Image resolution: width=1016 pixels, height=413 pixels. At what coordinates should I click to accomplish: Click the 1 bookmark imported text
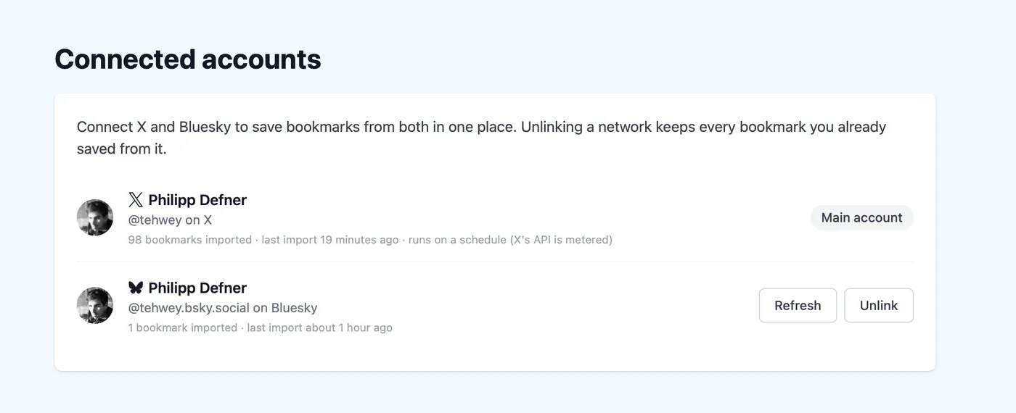tap(183, 328)
